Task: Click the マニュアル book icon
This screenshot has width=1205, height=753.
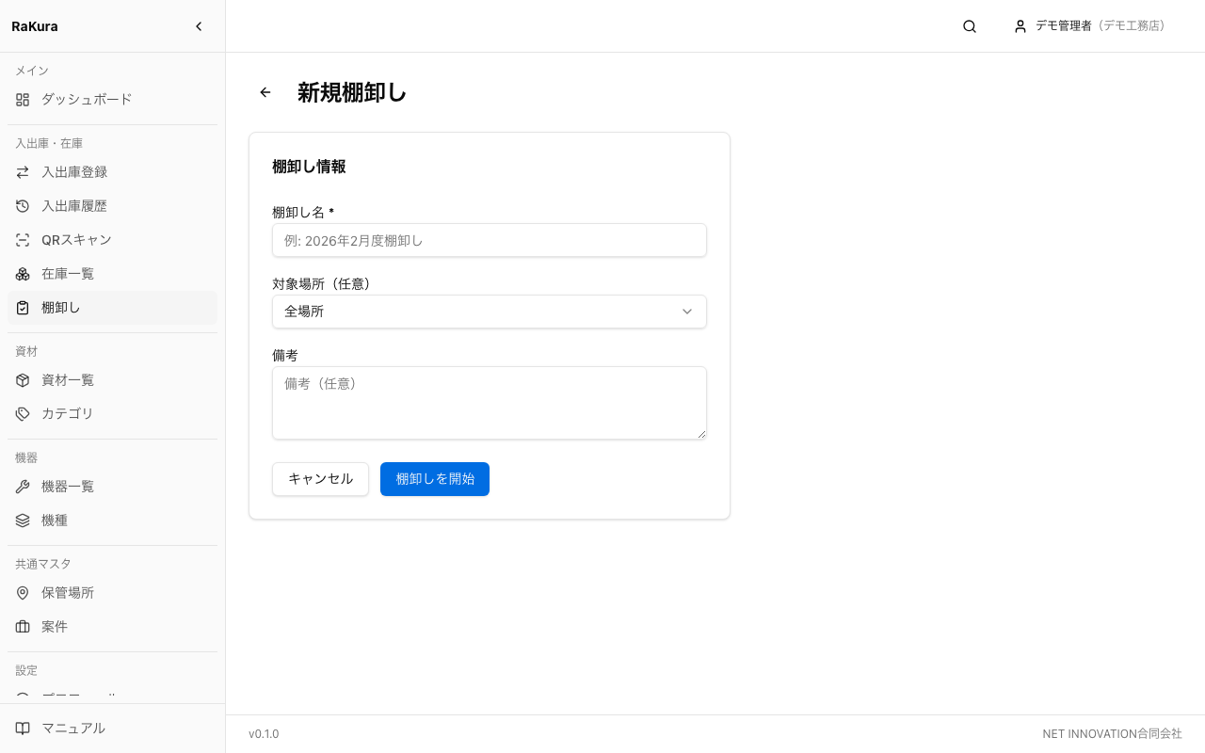Action: [23, 729]
